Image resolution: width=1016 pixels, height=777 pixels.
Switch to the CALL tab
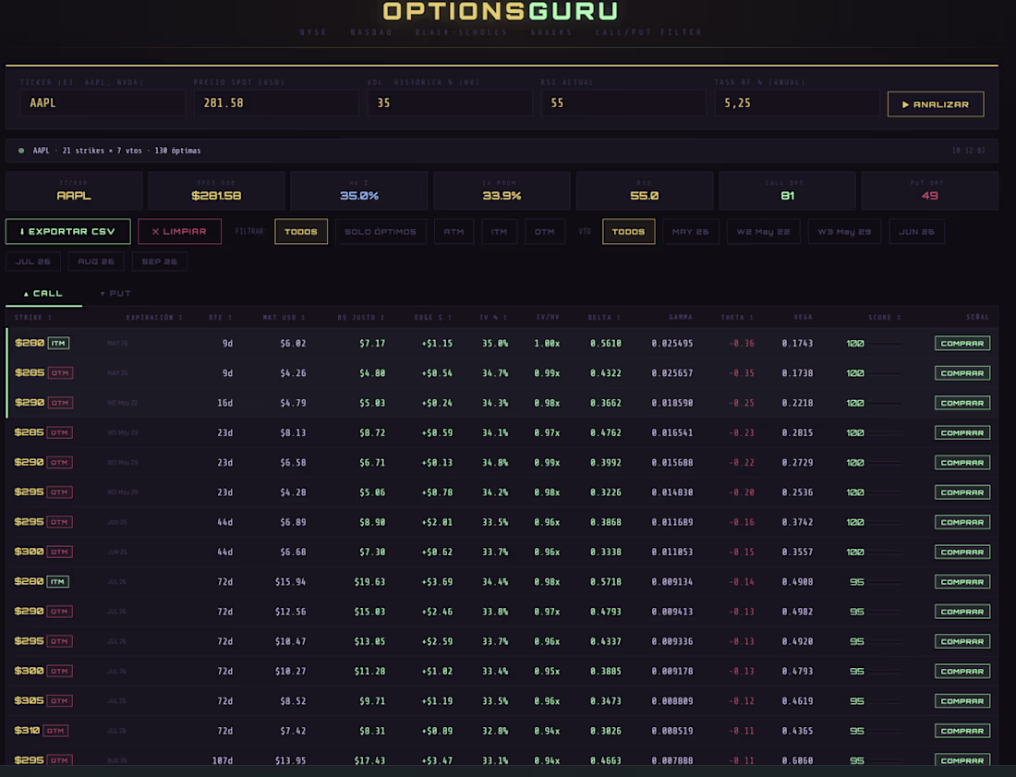[x=43, y=294]
